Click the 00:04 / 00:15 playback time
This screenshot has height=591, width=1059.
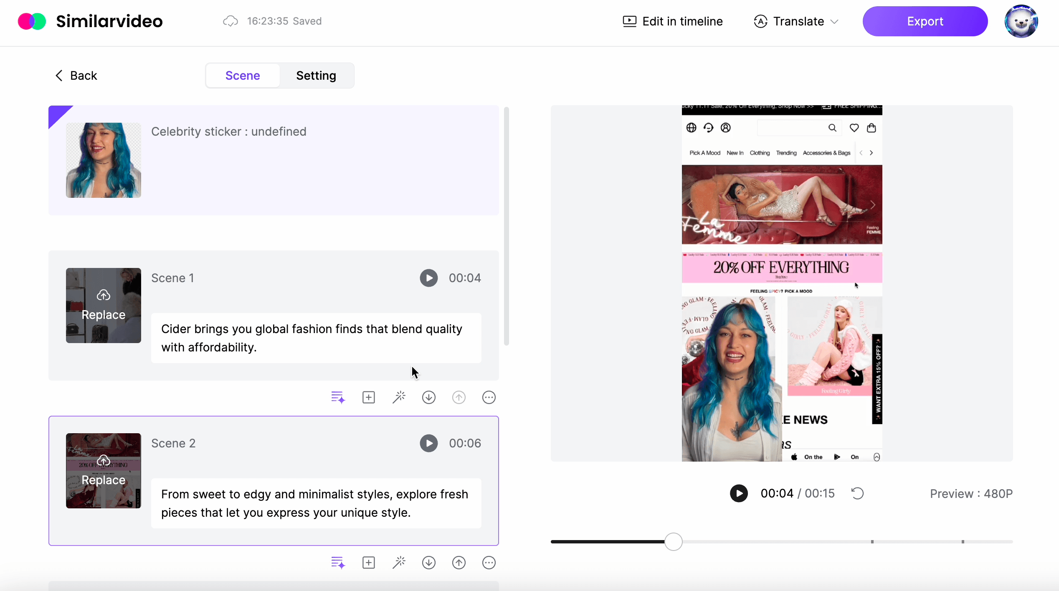pos(797,493)
